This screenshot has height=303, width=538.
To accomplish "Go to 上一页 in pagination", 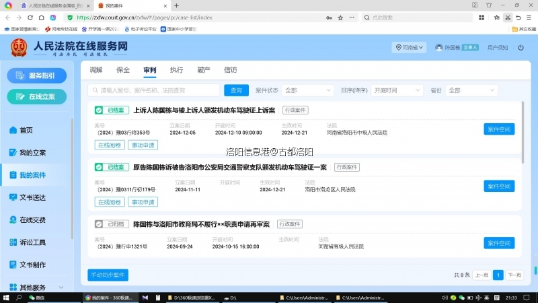I will (482, 275).
